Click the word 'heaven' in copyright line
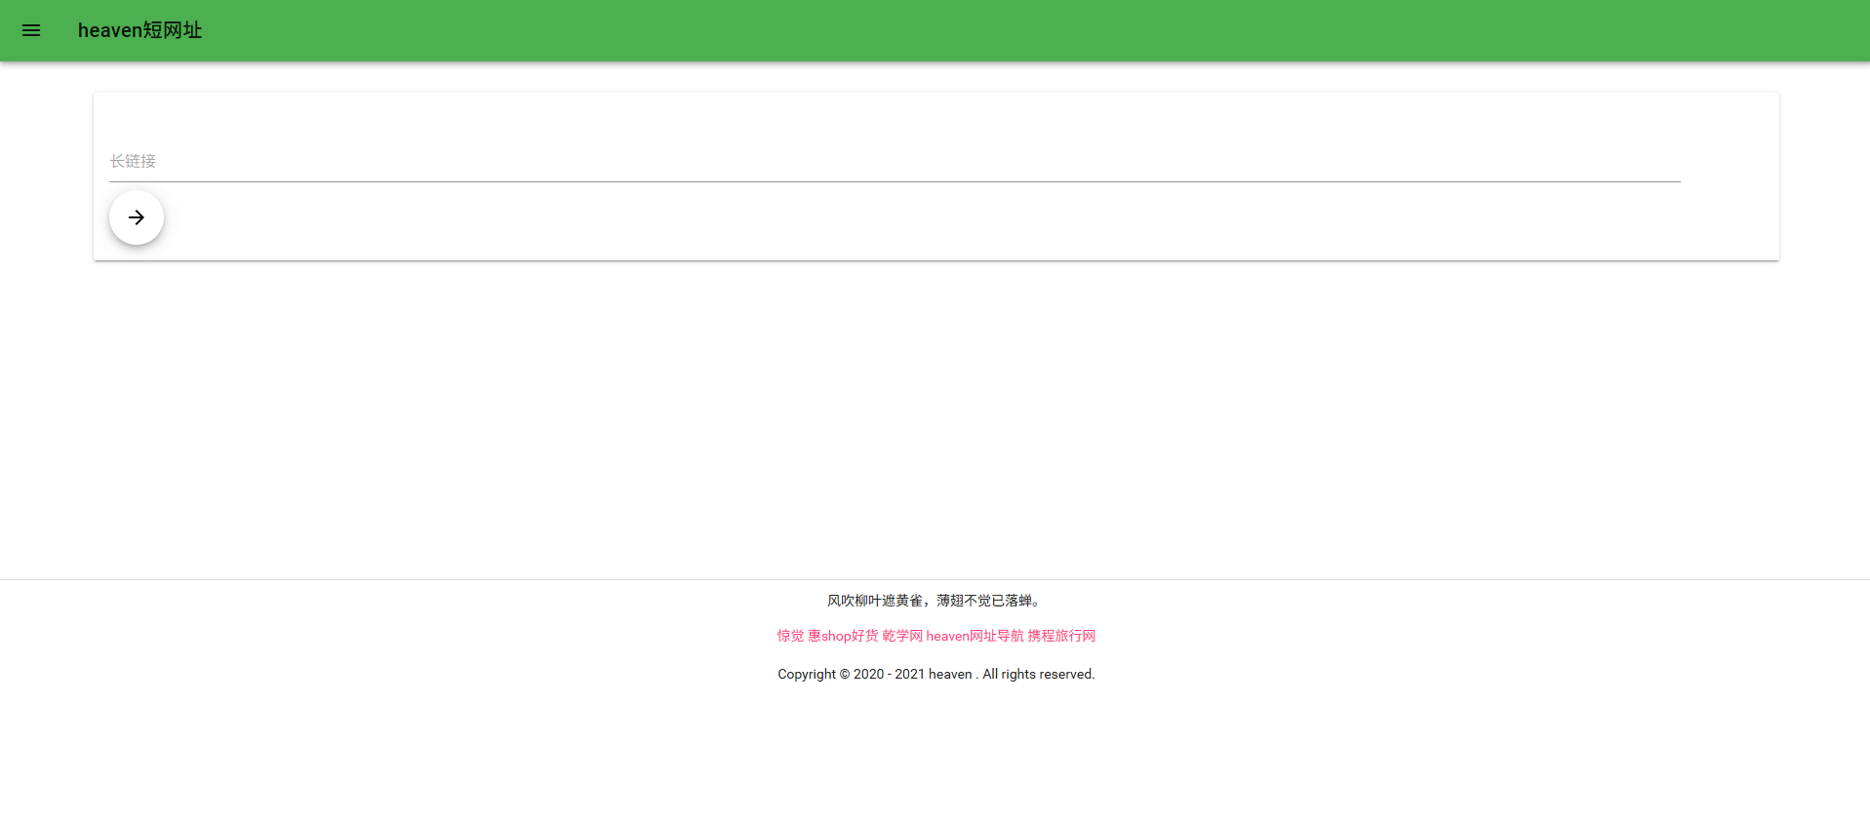Viewport: 1870px width, 821px height. coord(950,674)
